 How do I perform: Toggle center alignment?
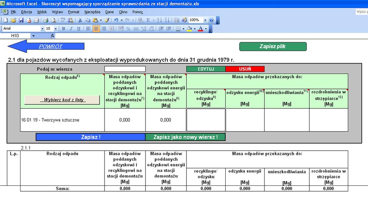click(96, 29)
